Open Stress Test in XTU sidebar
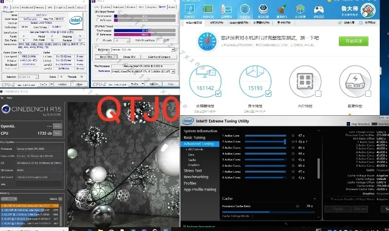 coord(193,171)
